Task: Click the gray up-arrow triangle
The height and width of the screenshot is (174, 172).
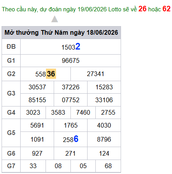Action: [x=54, y=19]
